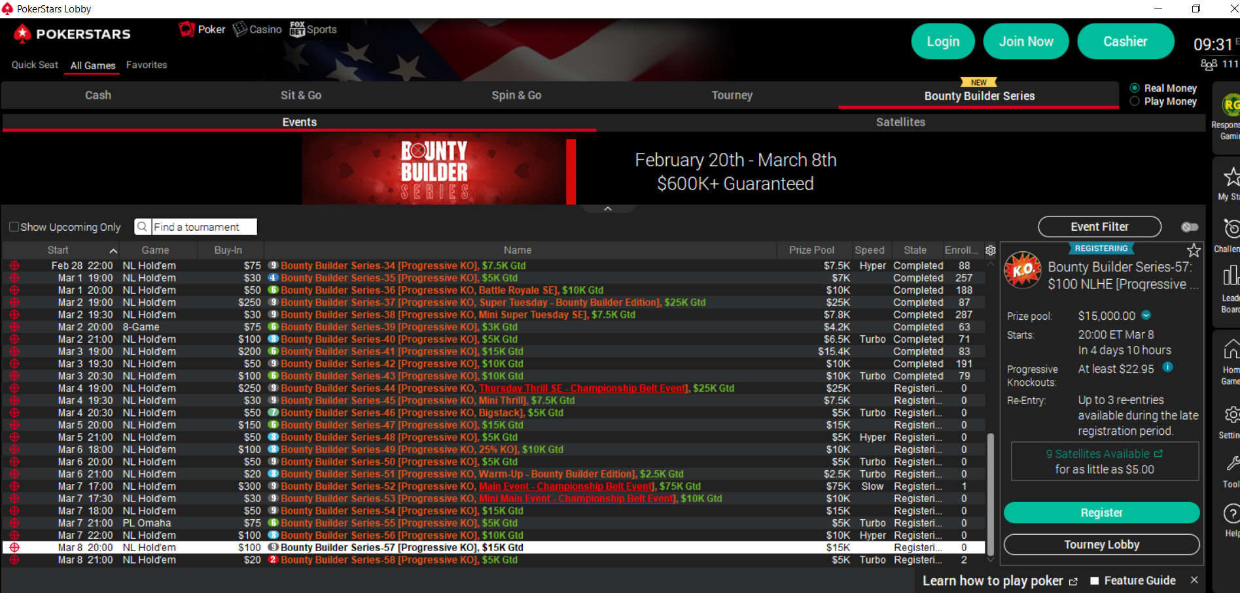Select Real Money radio button

point(1135,88)
